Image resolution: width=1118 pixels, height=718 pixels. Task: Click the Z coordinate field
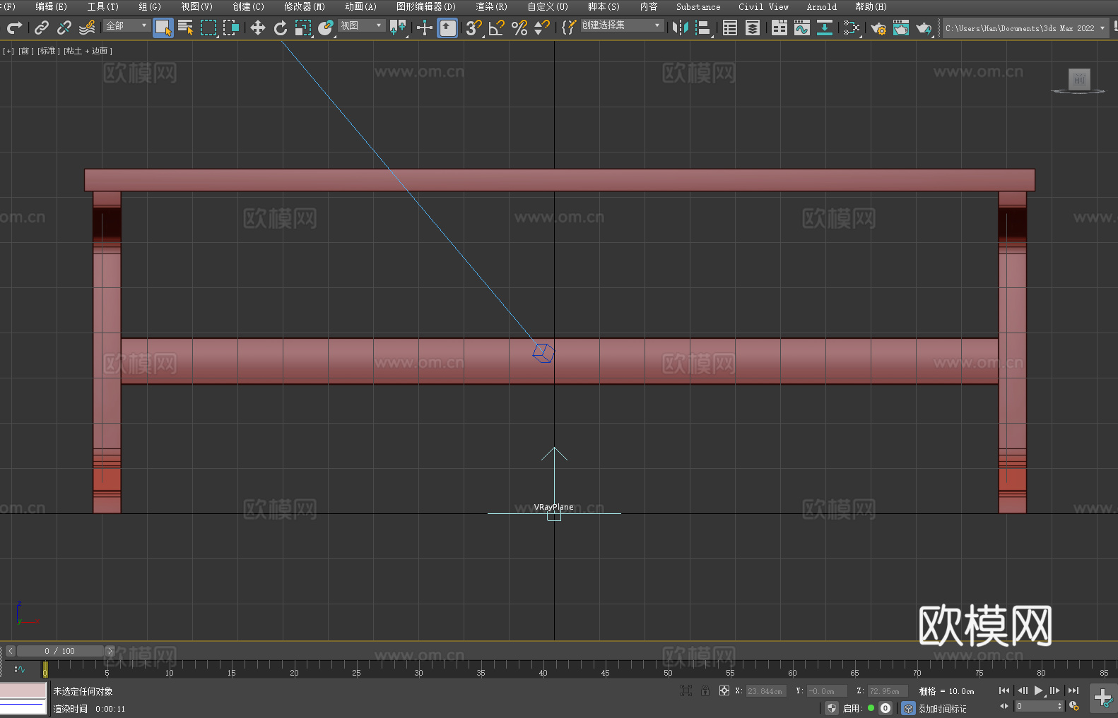coord(887,691)
